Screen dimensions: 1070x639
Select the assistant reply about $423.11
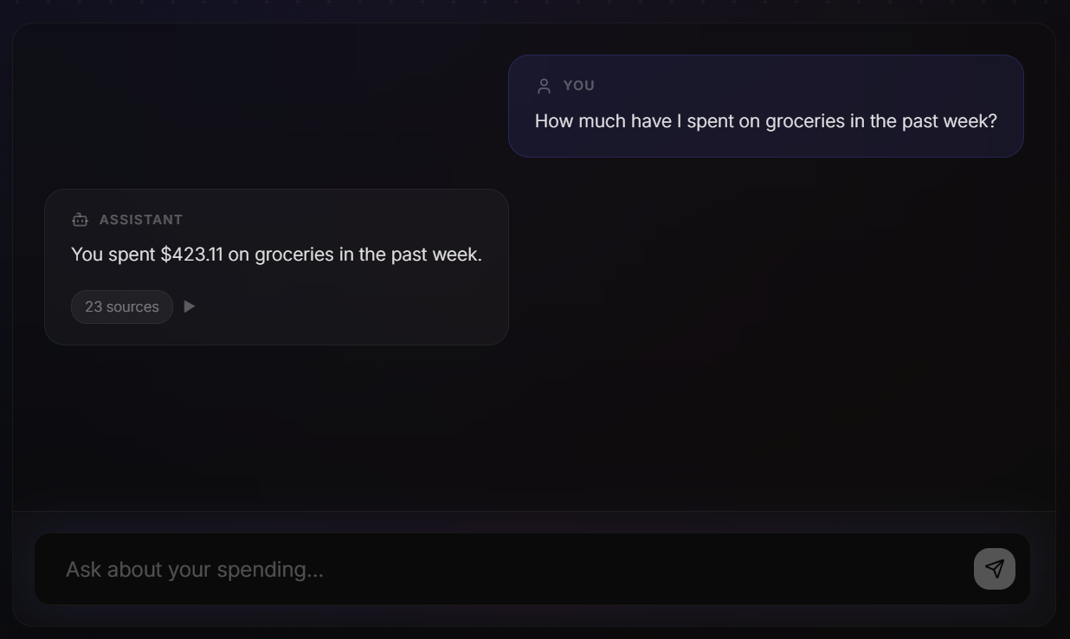[x=275, y=254]
